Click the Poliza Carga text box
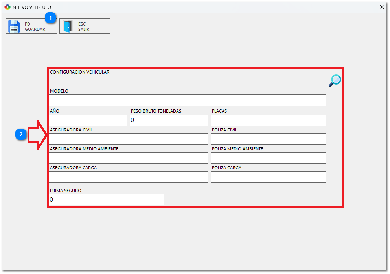The height and width of the screenshot is (274, 390). [x=268, y=177]
